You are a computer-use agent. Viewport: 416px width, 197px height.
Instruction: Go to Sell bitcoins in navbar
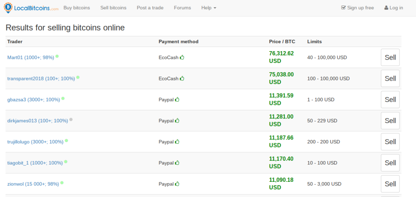tap(113, 8)
